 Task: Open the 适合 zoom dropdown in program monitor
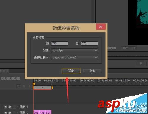129,48
